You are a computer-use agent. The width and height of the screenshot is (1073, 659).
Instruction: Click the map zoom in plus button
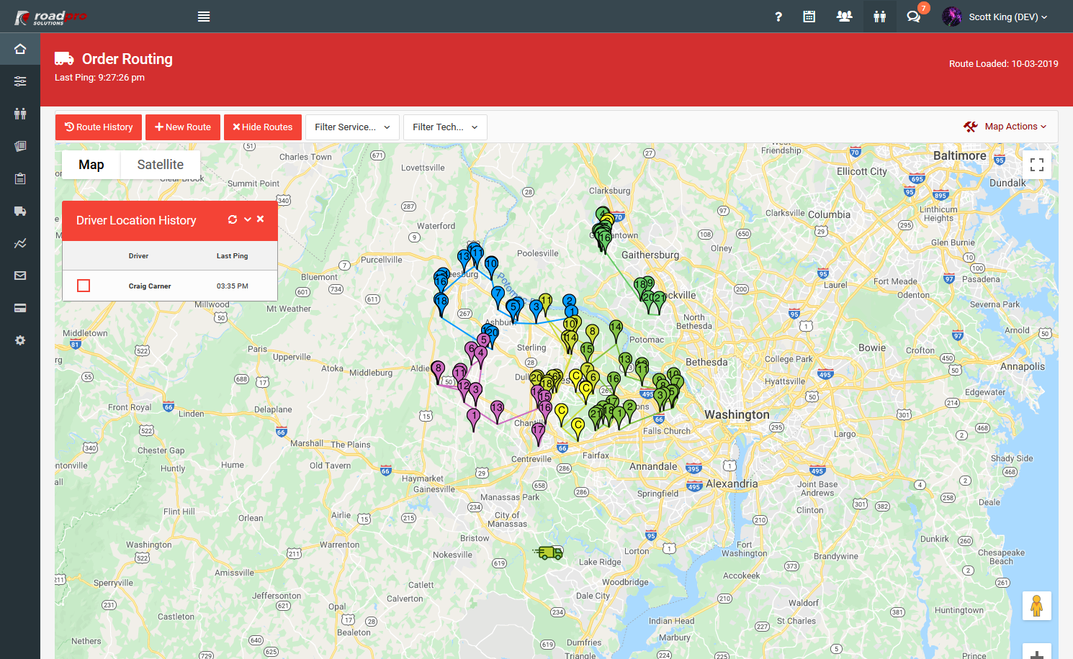point(1037,653)
